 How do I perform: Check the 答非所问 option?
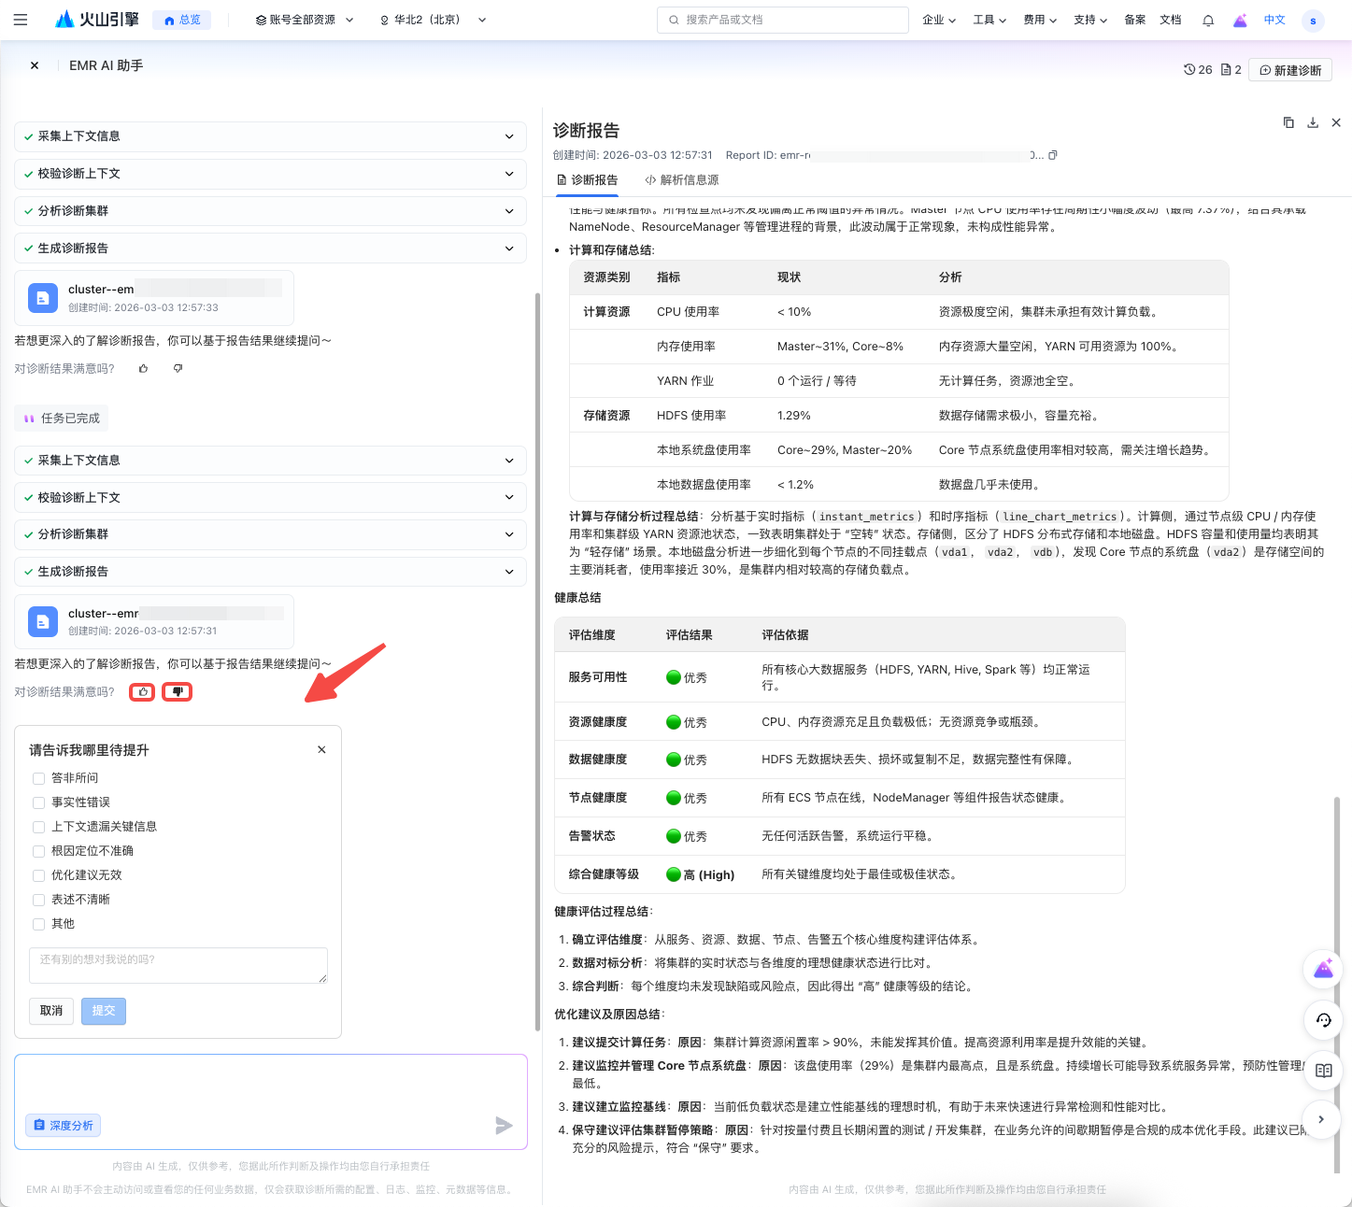coord(39,778)
